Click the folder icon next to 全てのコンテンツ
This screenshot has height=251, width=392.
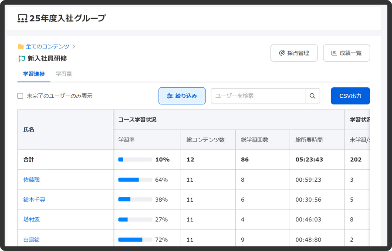(21, 47)
